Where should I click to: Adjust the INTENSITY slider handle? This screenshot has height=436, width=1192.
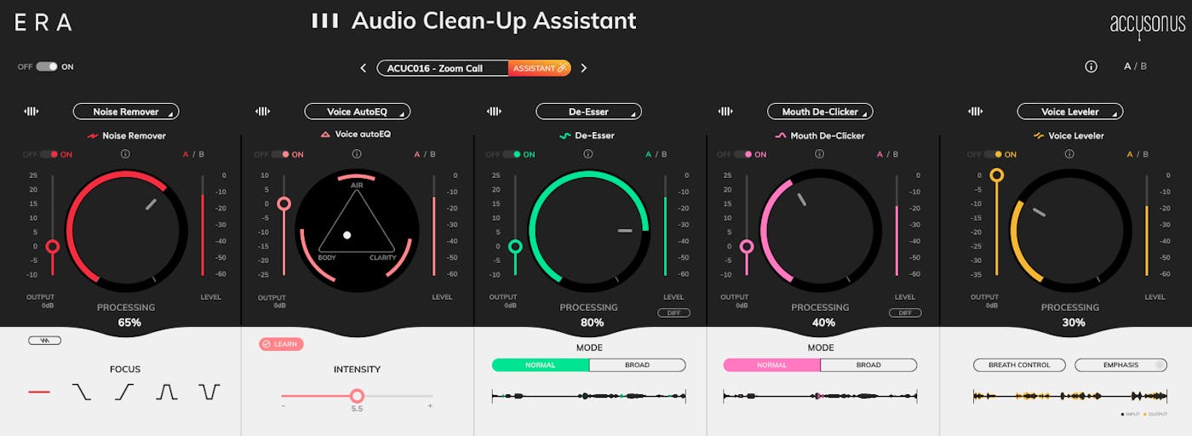tap(357, 395)
